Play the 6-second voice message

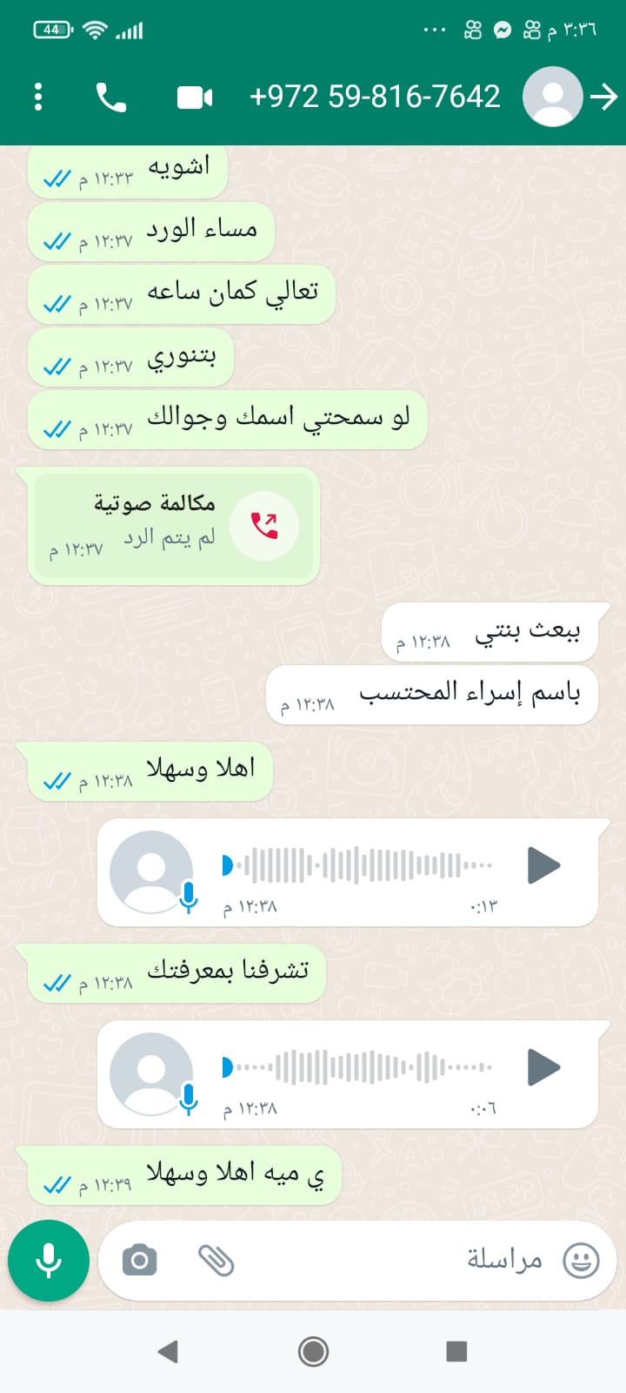(543, 1067)
